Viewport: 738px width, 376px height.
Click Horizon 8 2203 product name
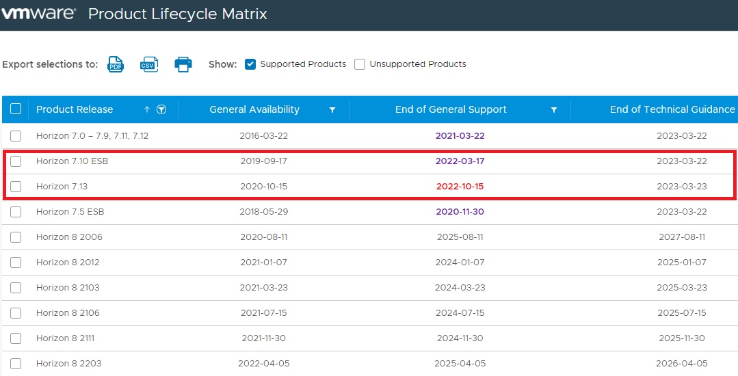[x=68, y=364]
